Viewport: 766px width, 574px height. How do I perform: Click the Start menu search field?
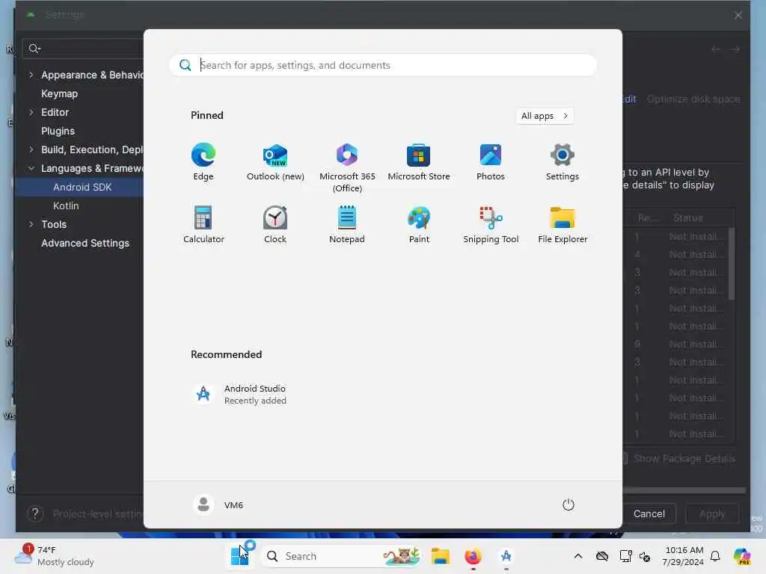click(x=383, y=65)
